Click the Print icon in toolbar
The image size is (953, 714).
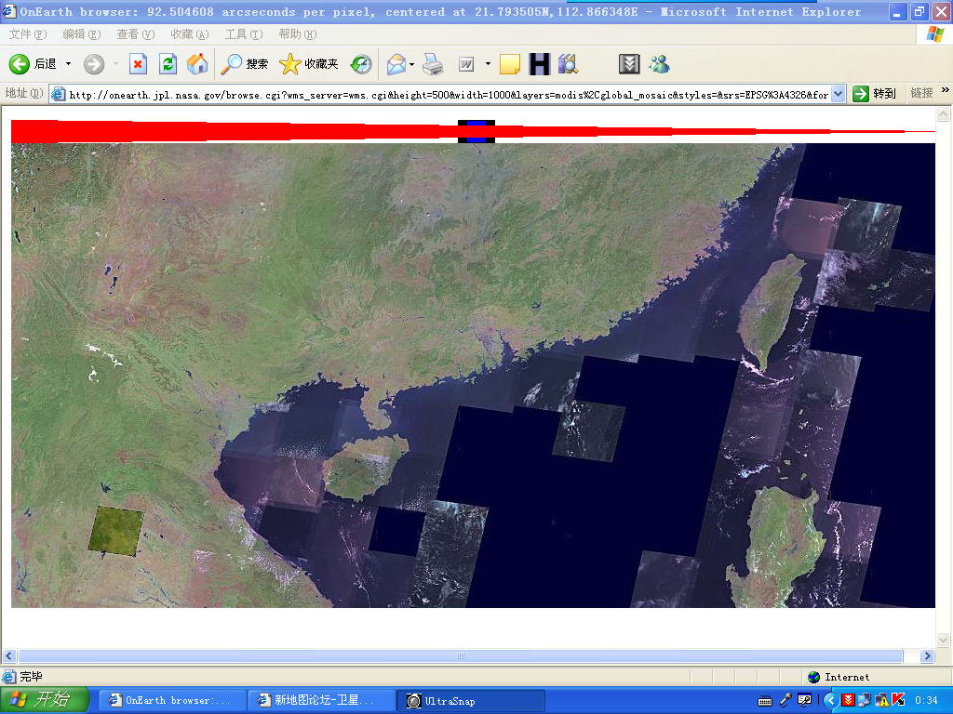433,64
